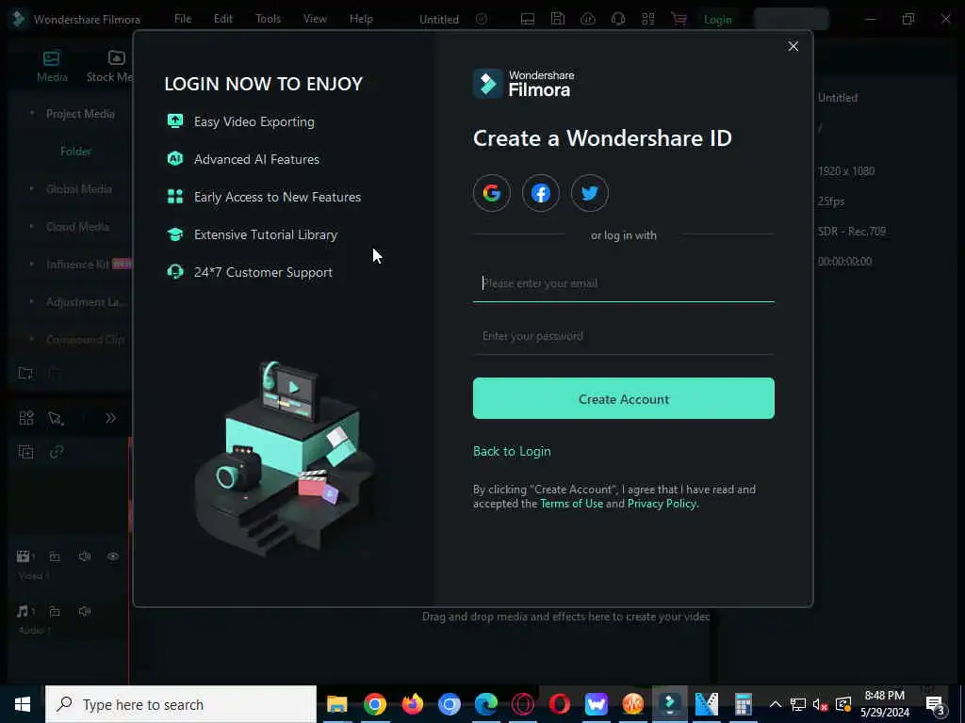Open Calculator from taskbar

744,704
